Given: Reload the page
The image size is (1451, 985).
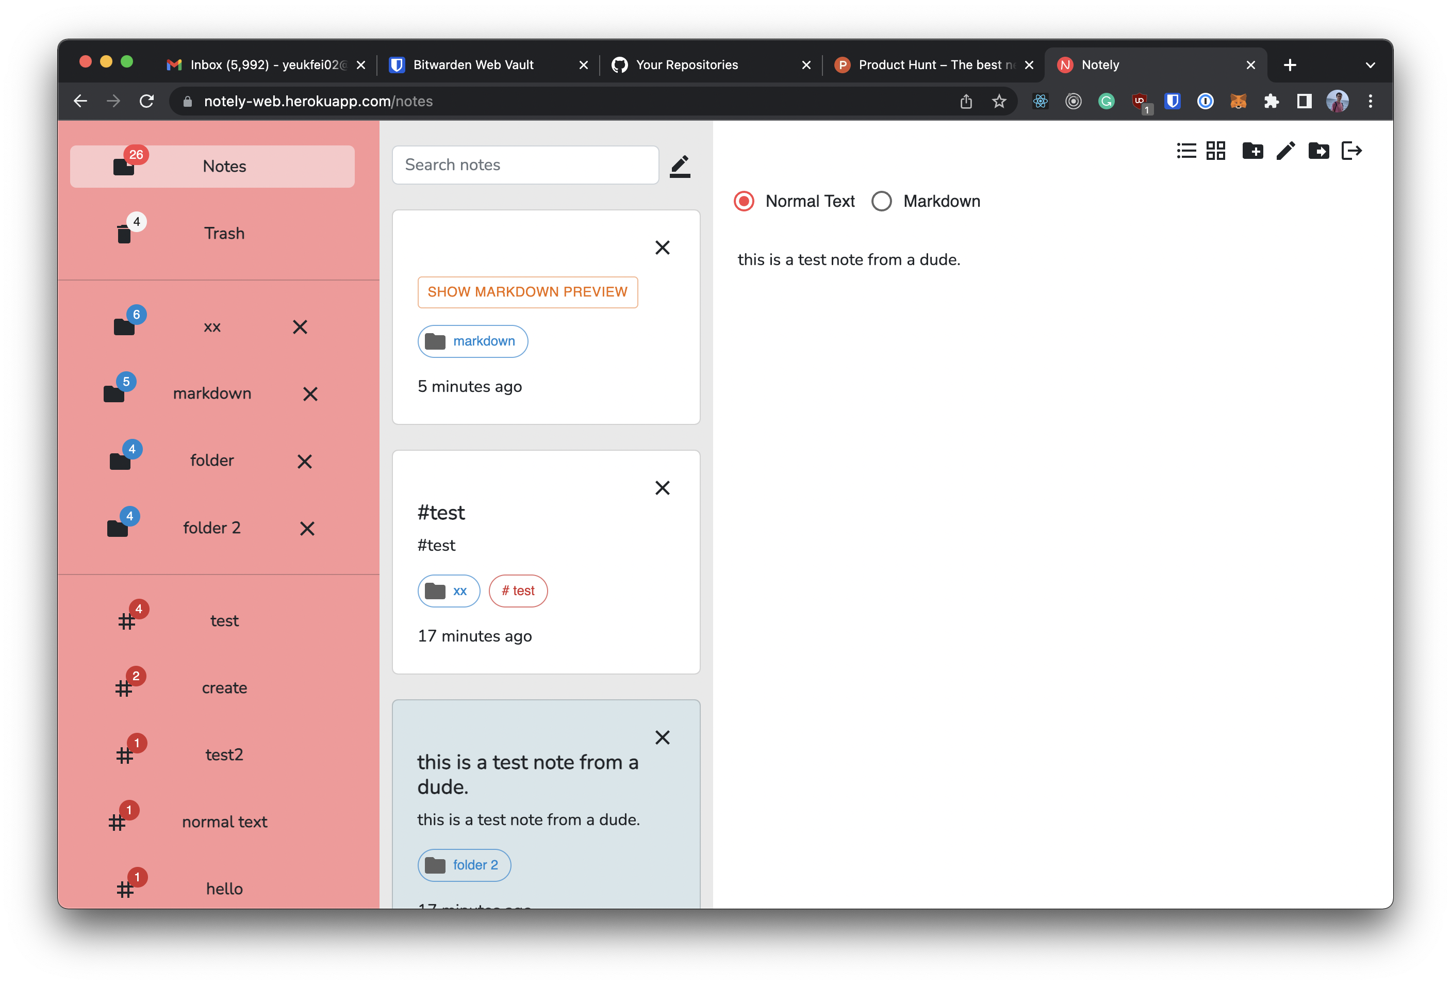Looking at the screenshot, I should pyautogui.click(x=147, y=101).
